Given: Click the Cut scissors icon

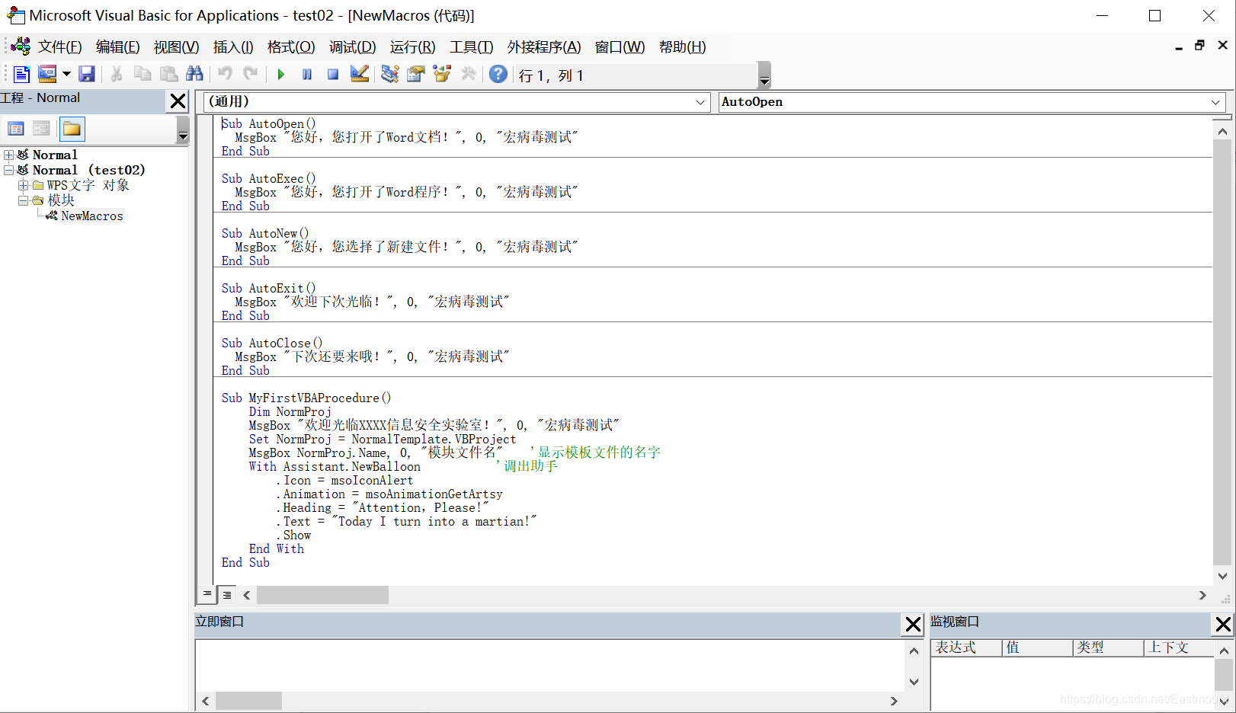Looking at the screenshot, I should pos(117,74).
